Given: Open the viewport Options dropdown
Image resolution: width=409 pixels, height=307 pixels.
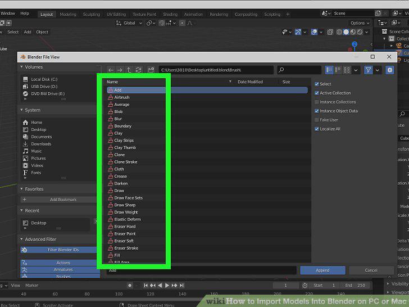Looking at the screenshot, I should [x=360, y=23].
